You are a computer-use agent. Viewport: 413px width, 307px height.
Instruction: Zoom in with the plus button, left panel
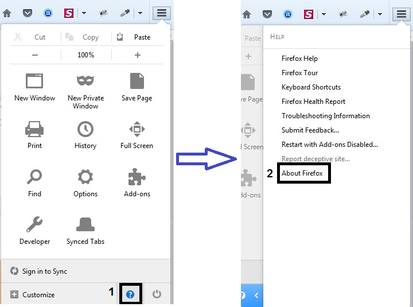(138, 55)
